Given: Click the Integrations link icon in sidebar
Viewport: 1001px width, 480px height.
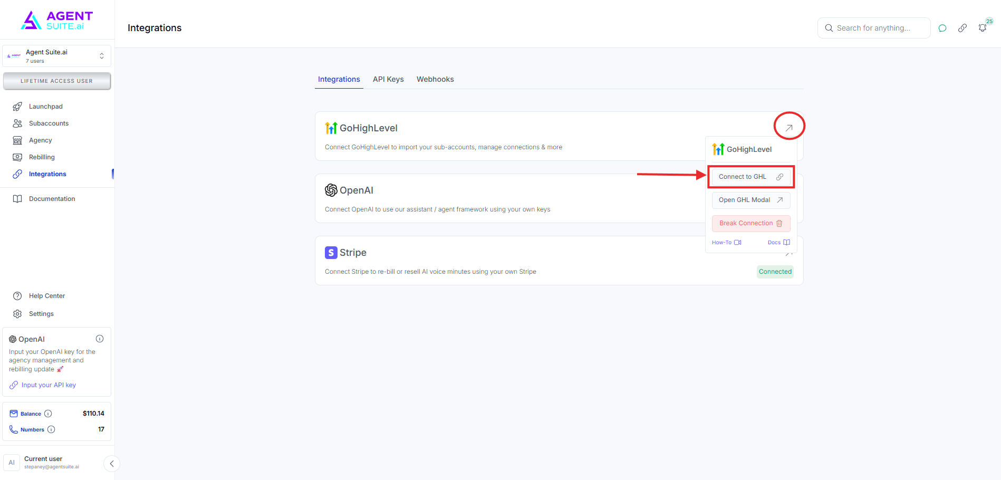Looking at the screenshot, I should [17, 174].
